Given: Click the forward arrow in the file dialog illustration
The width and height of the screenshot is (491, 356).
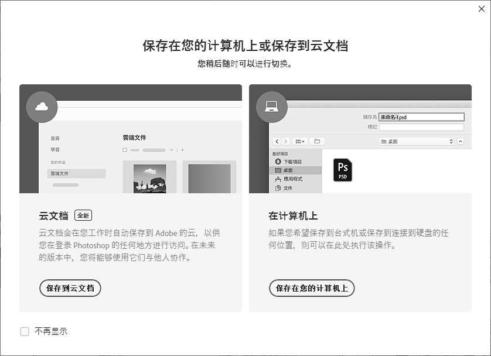Looking at the screenshot, I should [x=285, y=141].
